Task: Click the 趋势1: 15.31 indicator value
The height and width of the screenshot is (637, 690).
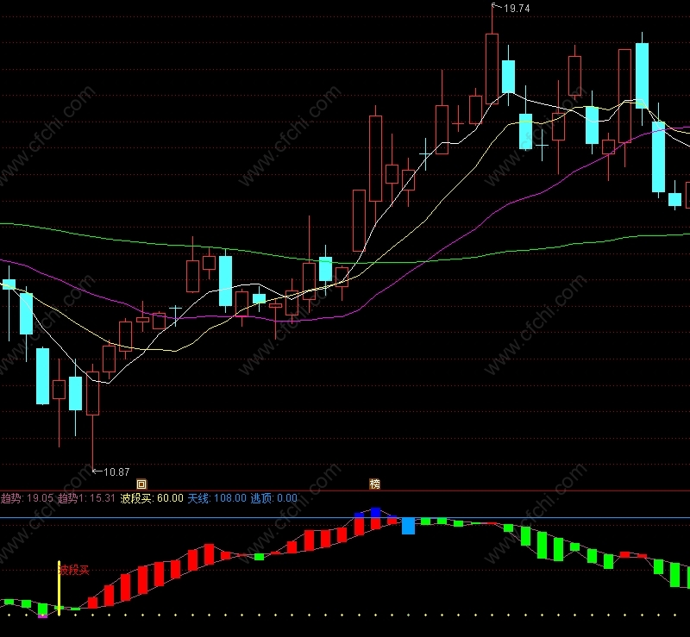Action: click(x=86, y=498)
